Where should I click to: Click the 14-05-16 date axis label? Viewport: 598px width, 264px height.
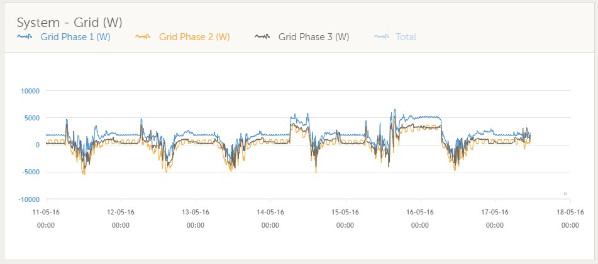(270, 212)
